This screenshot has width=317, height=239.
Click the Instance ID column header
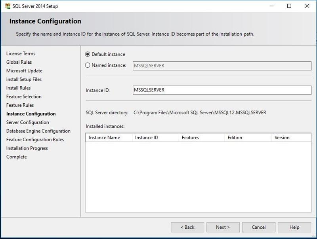point(155,138)
